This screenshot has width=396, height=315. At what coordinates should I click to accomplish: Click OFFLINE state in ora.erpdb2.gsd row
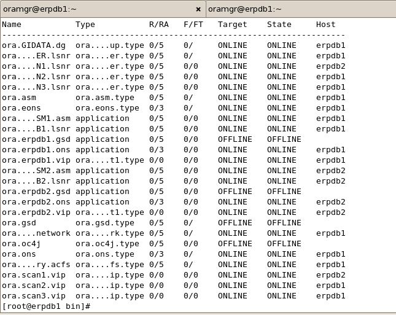pyautogui.click(x=284, y=192)
